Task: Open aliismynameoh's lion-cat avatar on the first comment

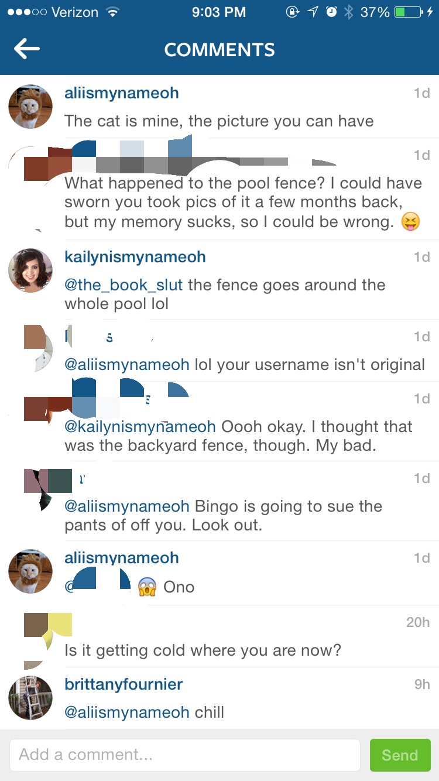Action: pos(30,107)
